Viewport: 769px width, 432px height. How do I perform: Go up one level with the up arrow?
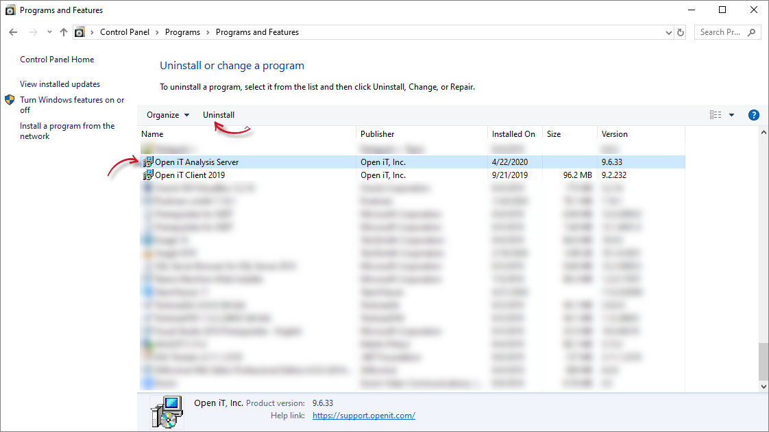click(x=63, y=31)
